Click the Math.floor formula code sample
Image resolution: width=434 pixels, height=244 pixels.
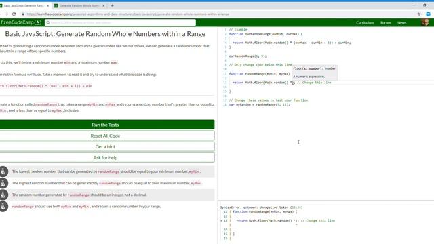[x=46, y=86]
